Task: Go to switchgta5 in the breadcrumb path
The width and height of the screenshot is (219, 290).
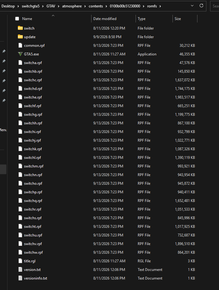Action: click(x=30, y=6)
